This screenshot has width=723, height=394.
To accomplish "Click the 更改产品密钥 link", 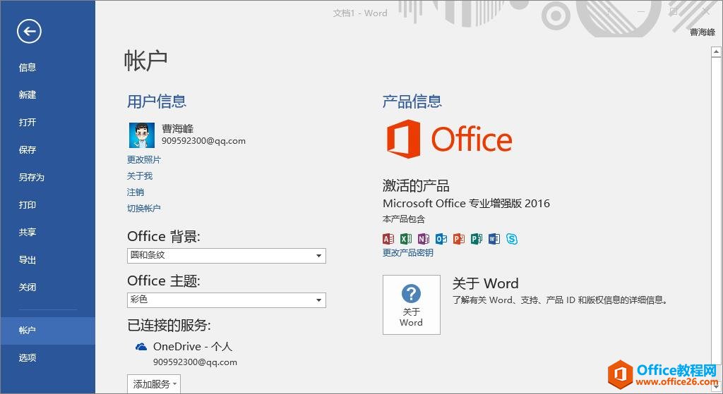I will 407,253.
